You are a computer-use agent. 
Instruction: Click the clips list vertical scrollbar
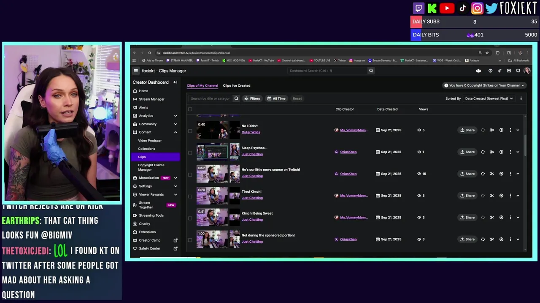pos(525,145)
